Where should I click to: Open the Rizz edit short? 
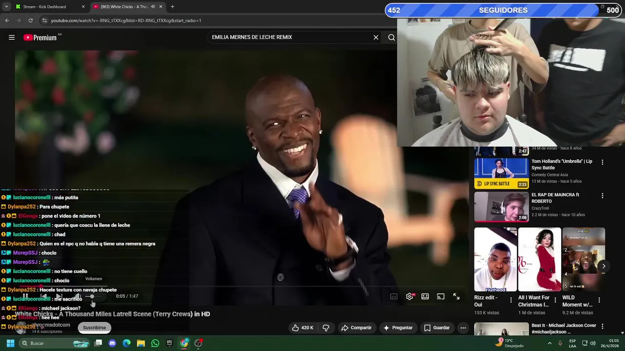[495, 259]
